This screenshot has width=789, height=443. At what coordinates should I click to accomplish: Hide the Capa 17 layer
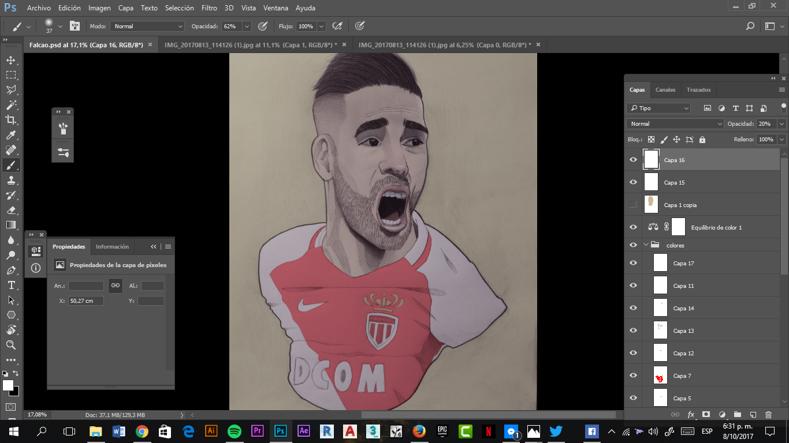633,263
